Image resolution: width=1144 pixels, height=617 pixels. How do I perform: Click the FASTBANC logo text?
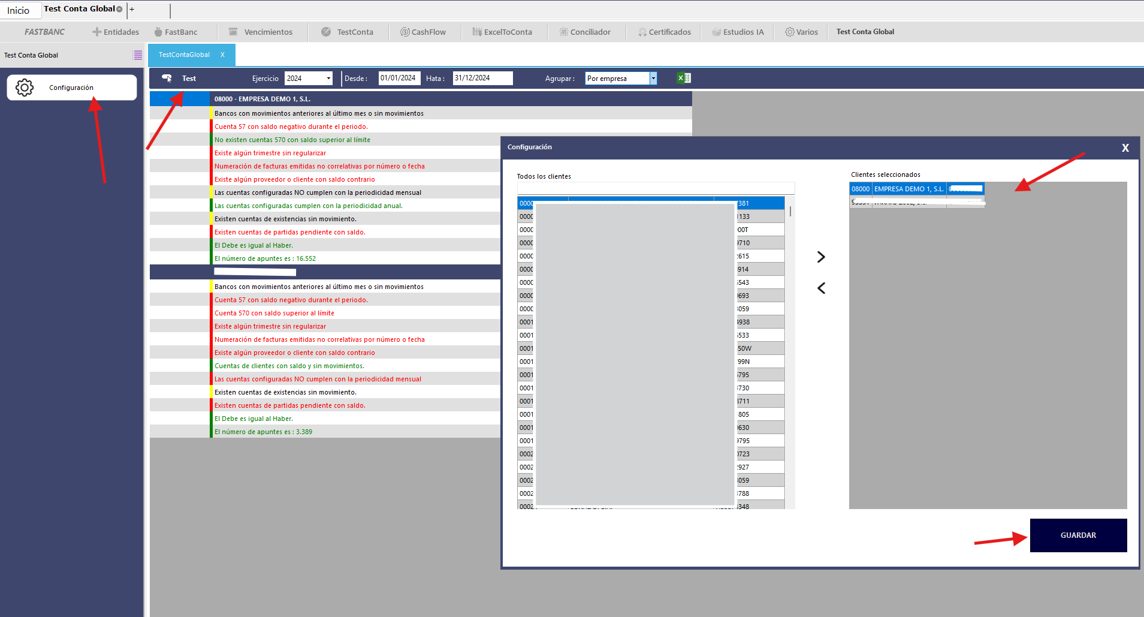[45, 32]
